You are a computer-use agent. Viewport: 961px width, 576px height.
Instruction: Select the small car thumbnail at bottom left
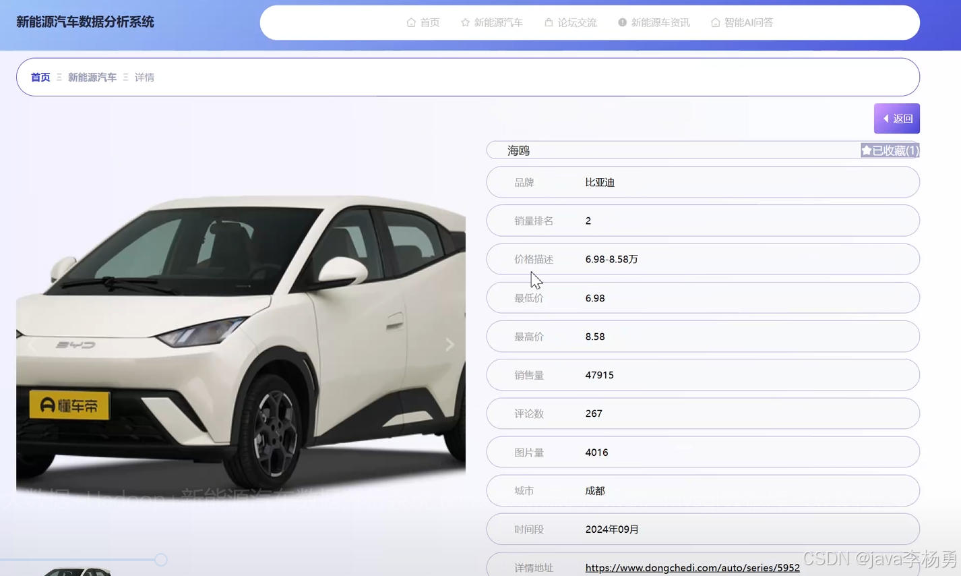[x=77, y=572]
